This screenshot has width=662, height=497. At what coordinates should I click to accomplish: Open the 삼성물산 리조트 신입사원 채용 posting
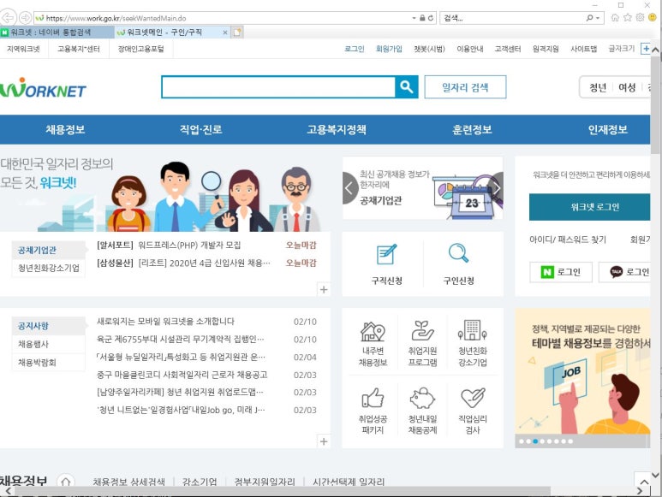(x=183, y=263)
